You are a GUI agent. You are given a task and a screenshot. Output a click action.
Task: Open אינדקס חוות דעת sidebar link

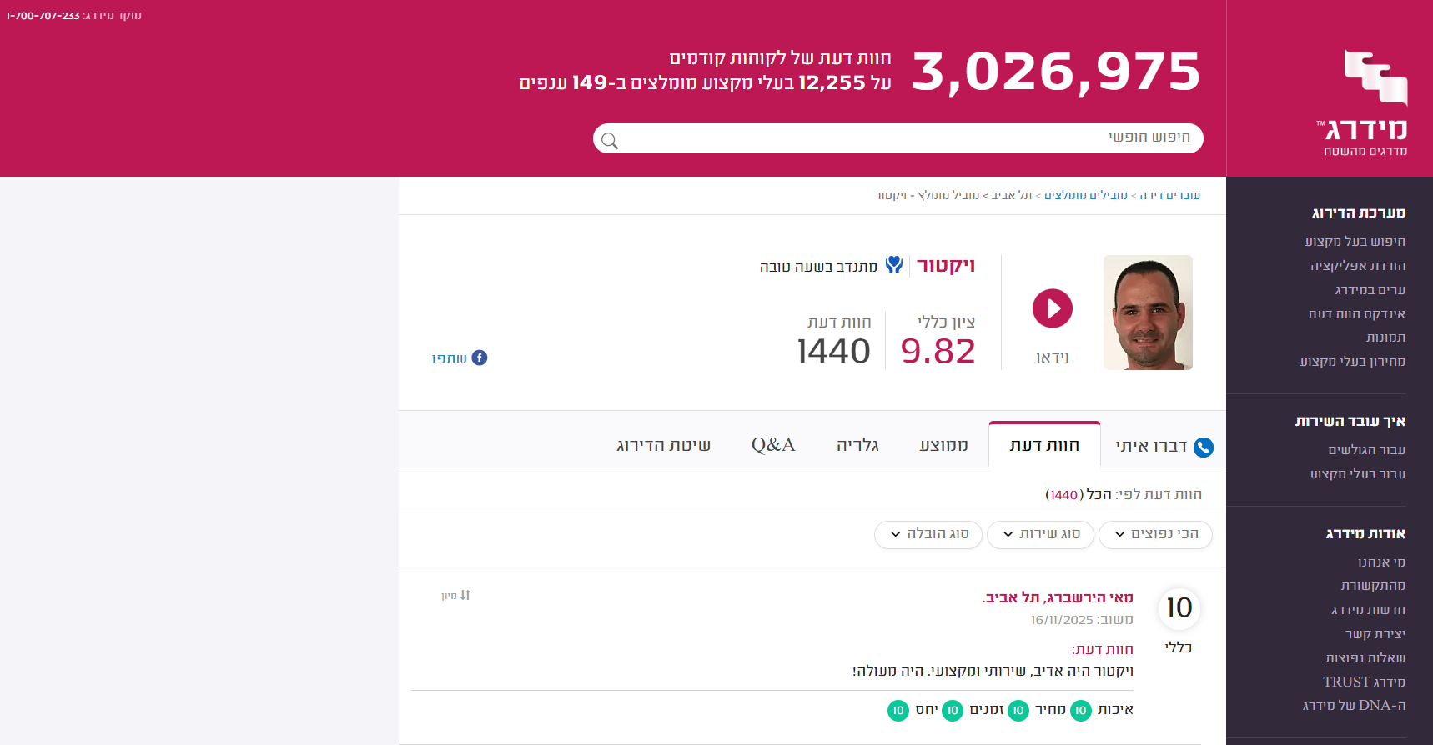(x=1357, y=314)
